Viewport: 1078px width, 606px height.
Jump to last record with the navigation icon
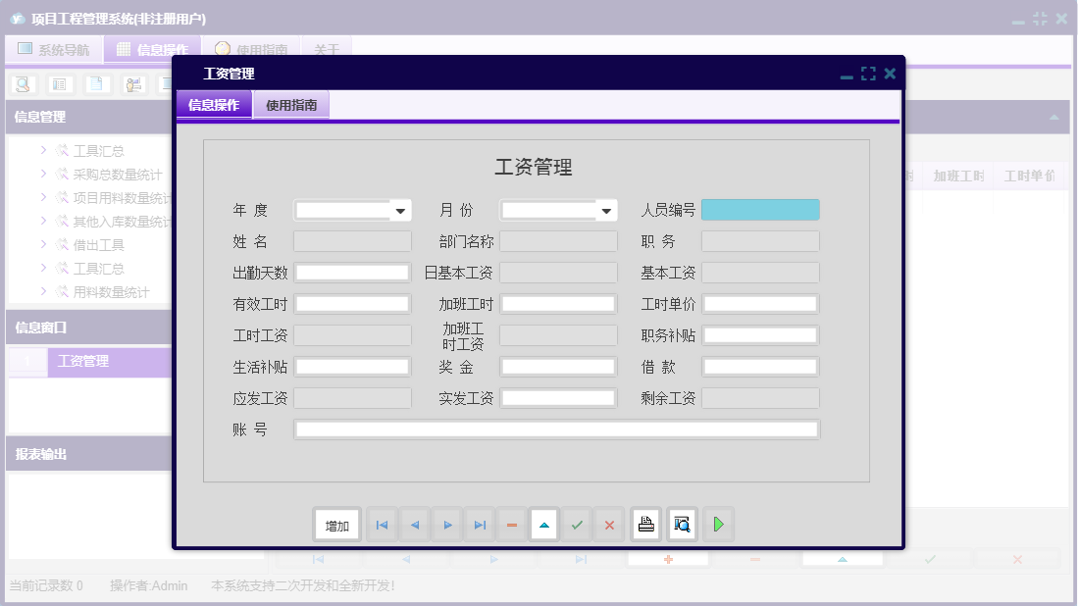pos(479,524)
